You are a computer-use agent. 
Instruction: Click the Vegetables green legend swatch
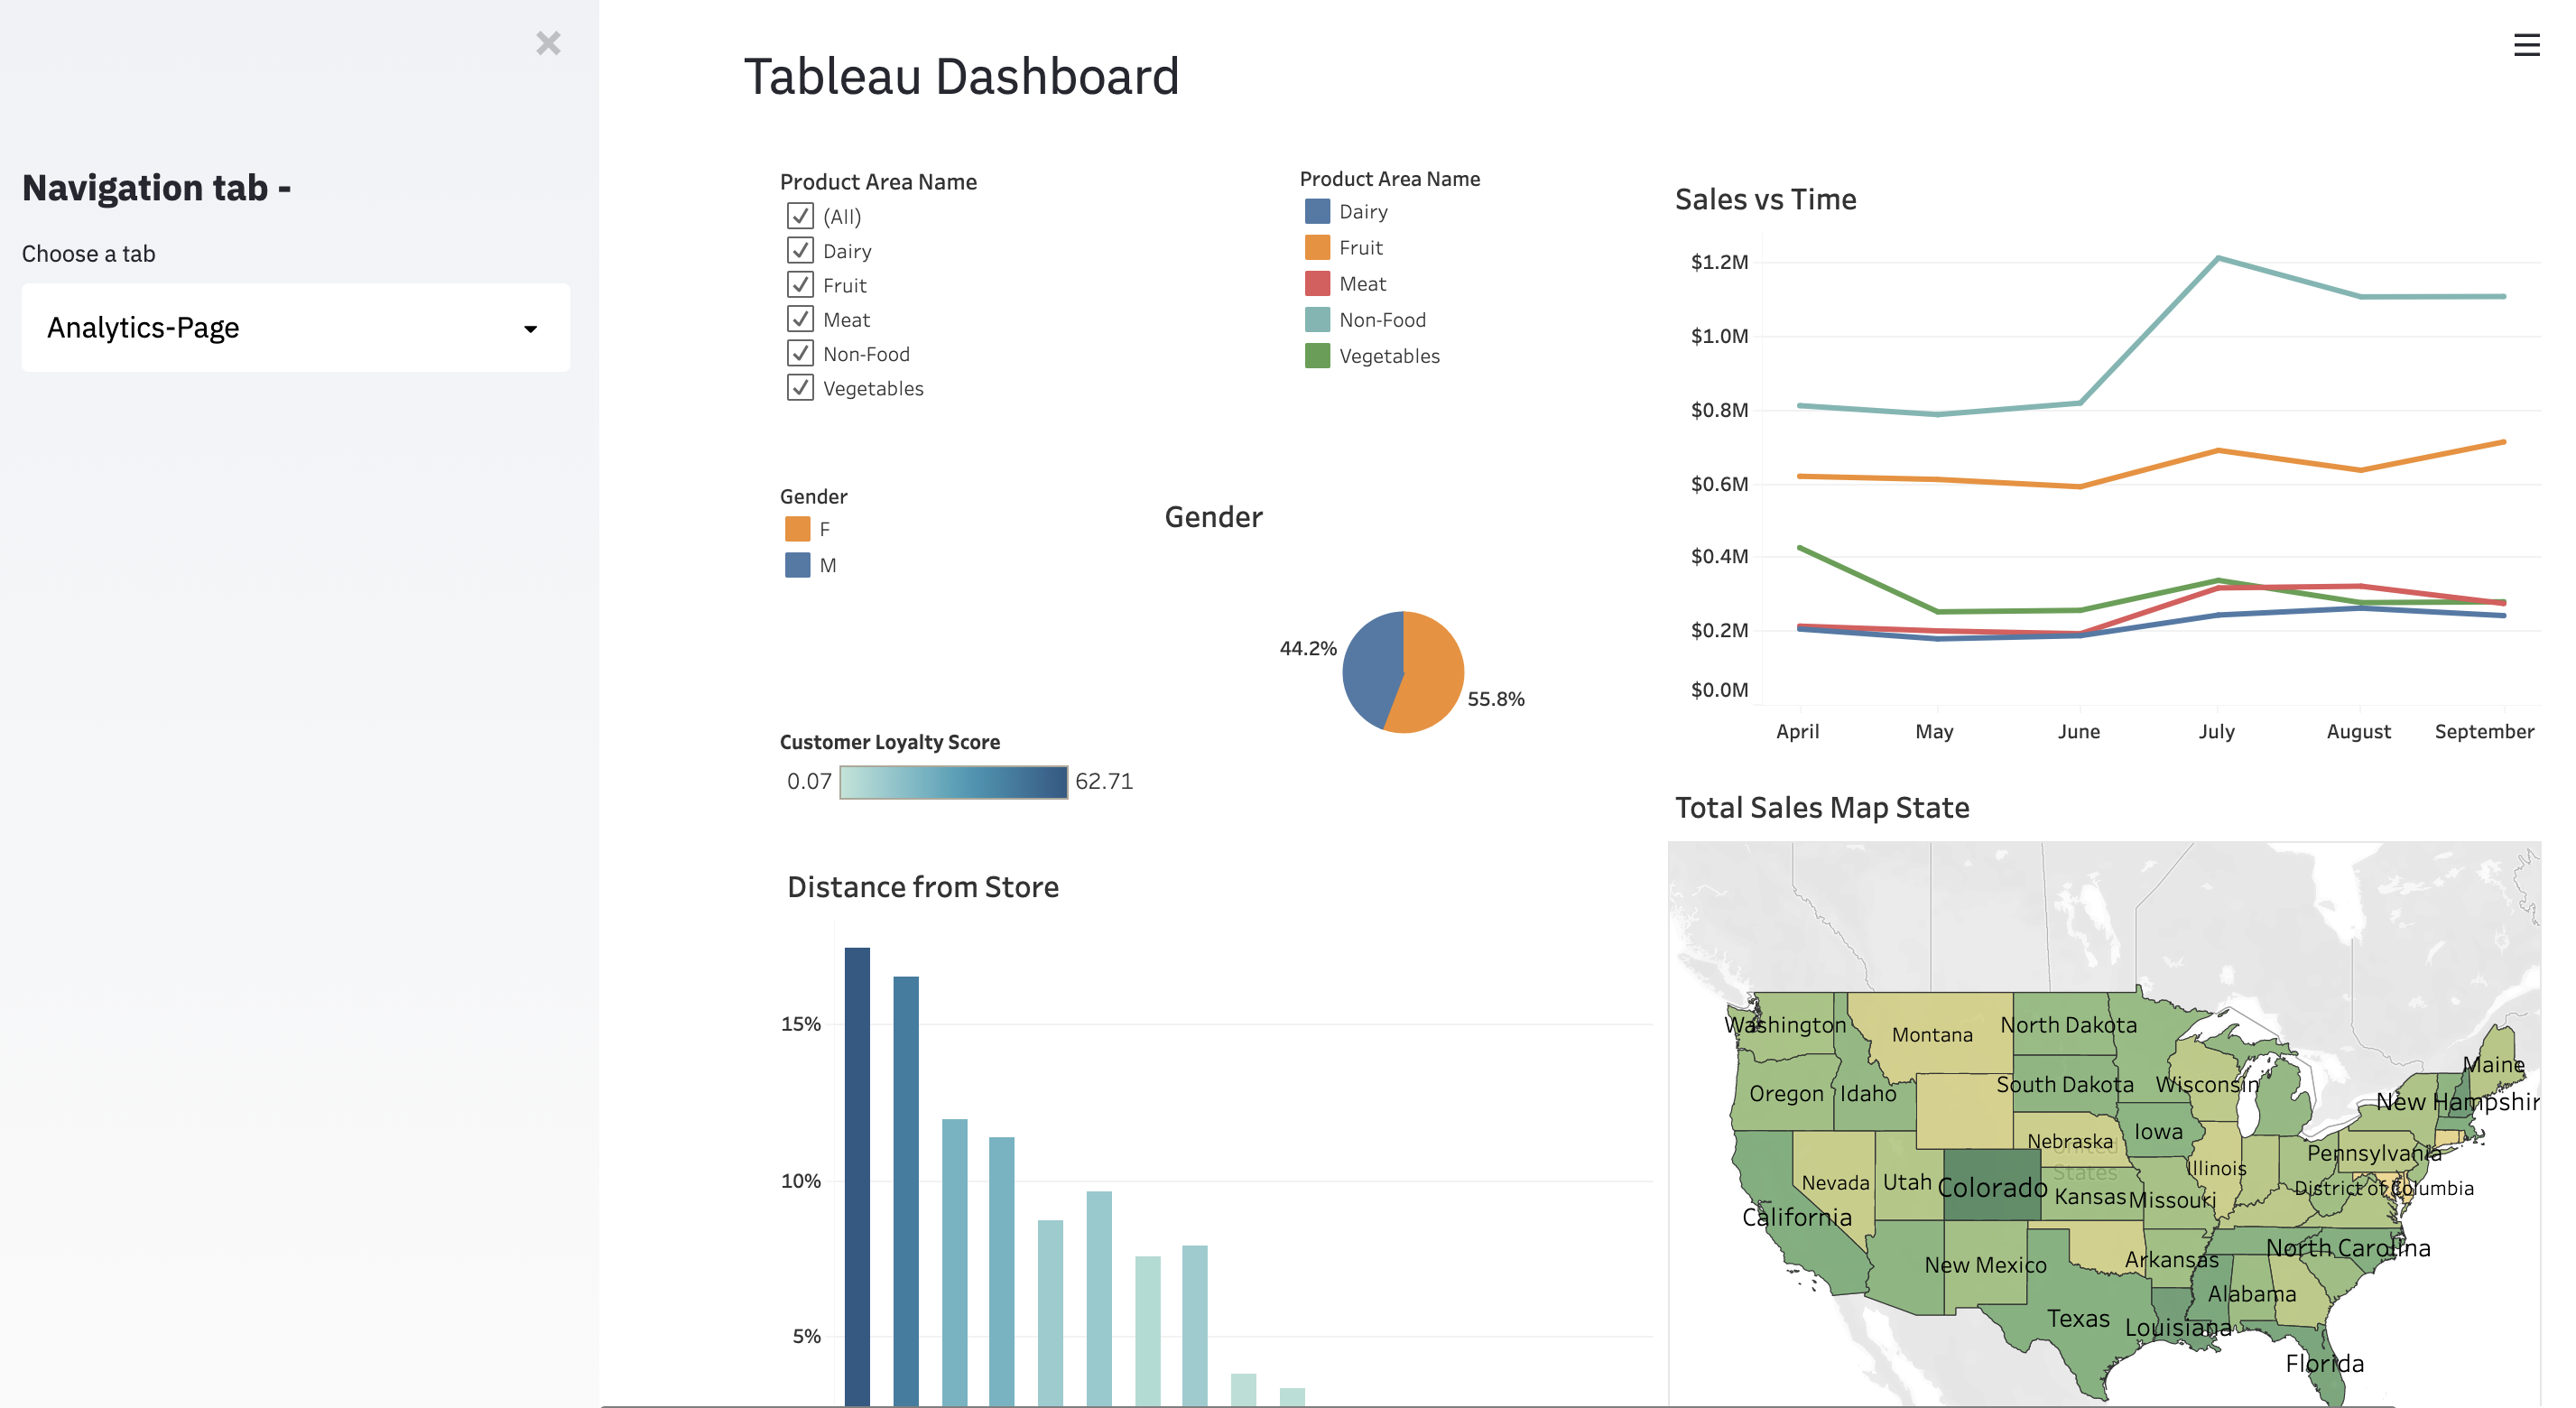1317,356
